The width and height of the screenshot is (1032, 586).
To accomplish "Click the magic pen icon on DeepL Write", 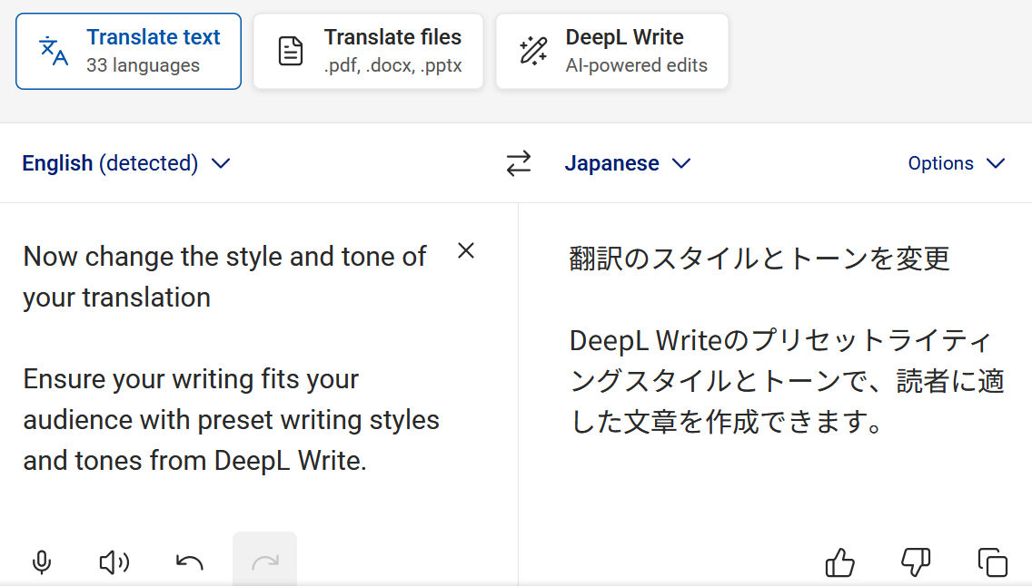I will pyautogui.click(x=534, y=51).
